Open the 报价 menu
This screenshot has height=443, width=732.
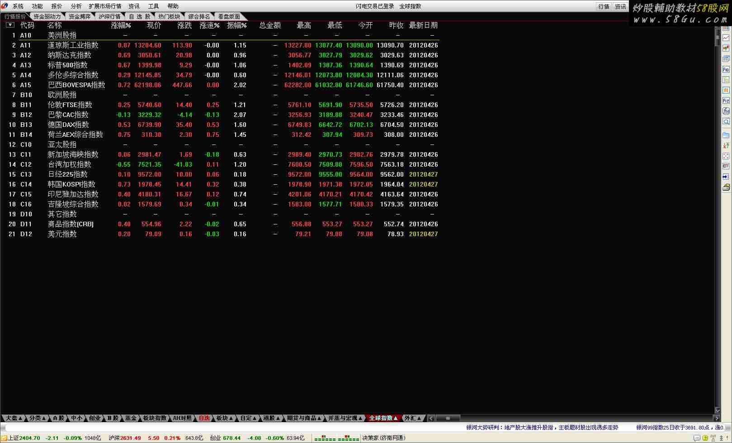click(57, 6)
